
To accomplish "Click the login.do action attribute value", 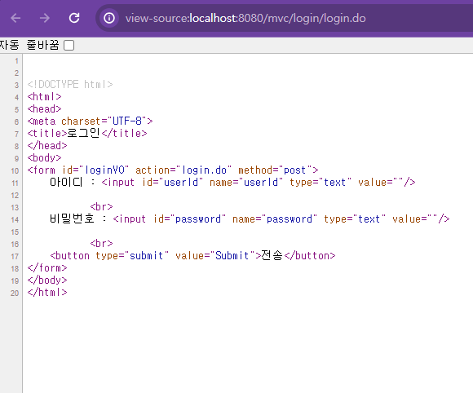I will click(204, 170).
